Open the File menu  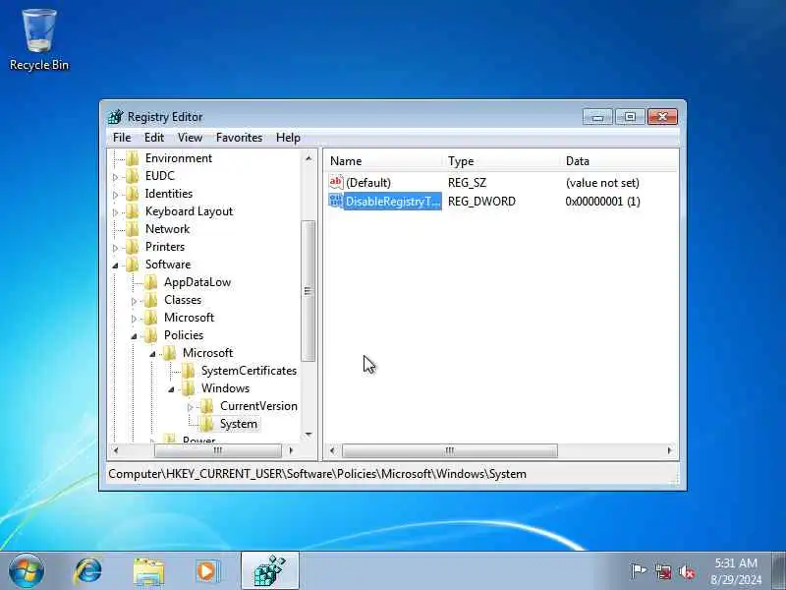[122, 138]
